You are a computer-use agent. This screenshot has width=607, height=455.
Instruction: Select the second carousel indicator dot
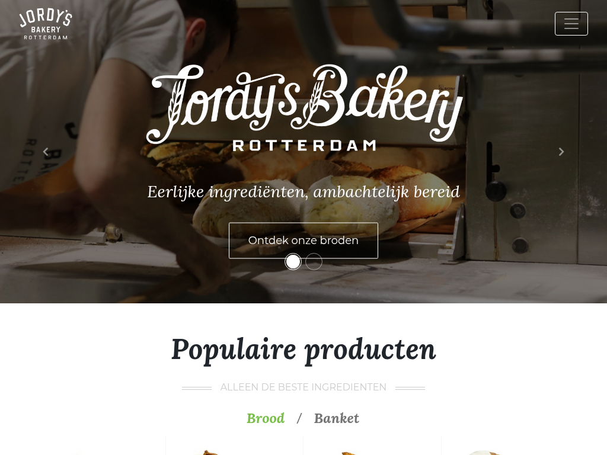pos(314,262)
